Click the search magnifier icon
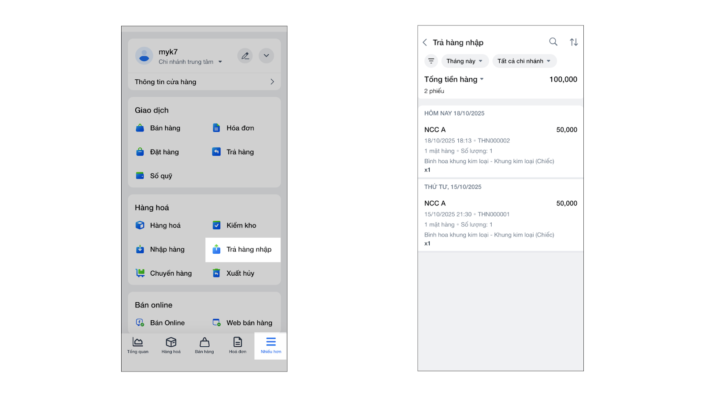Image resolution: width=705 pixels, height=397 pixels. tap(553, 42)
